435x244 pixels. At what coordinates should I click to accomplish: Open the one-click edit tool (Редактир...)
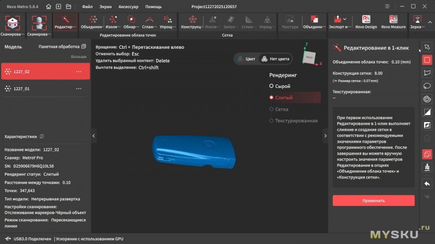point(65,22)
